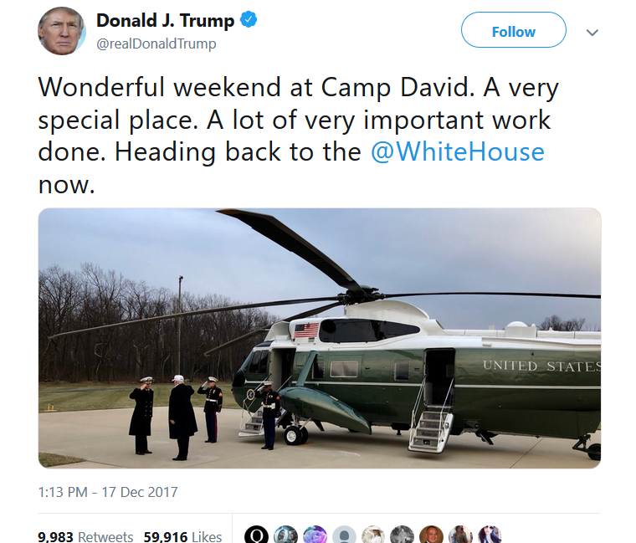This screenshot has width=636, height=543.
Task: Click the @realDonaldTrump handle
Action: (156, 44)
